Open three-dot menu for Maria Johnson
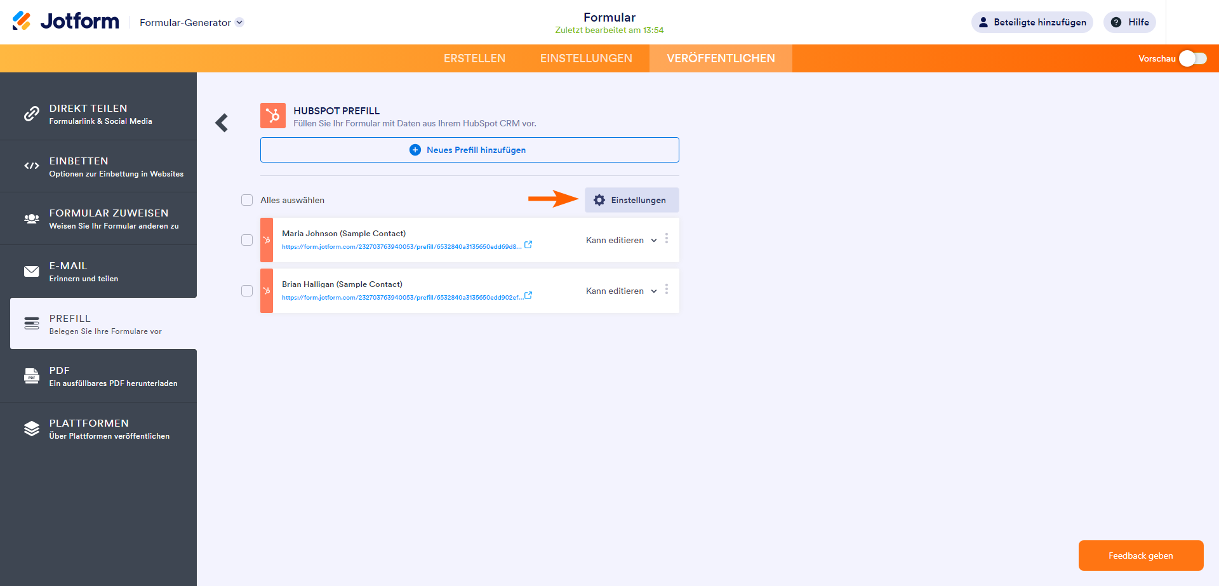Image resolution: width=1219 pixels, height=586 pixels. [667, 238]
